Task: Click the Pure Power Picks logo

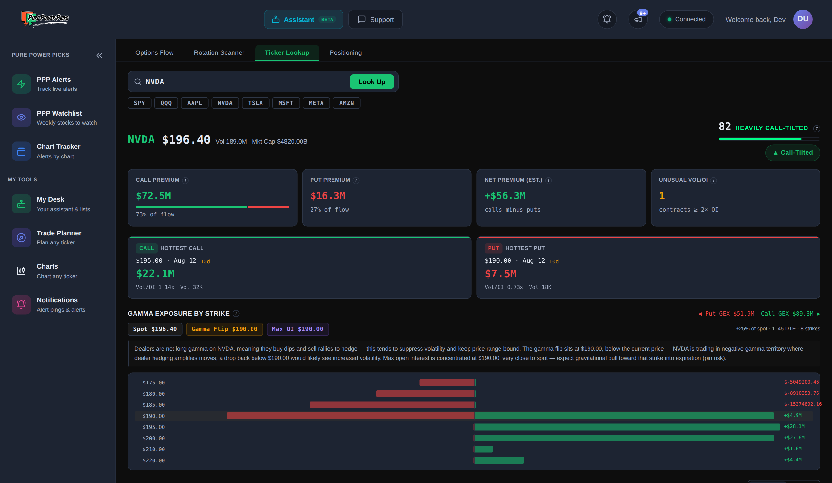Action: point(45,19)
